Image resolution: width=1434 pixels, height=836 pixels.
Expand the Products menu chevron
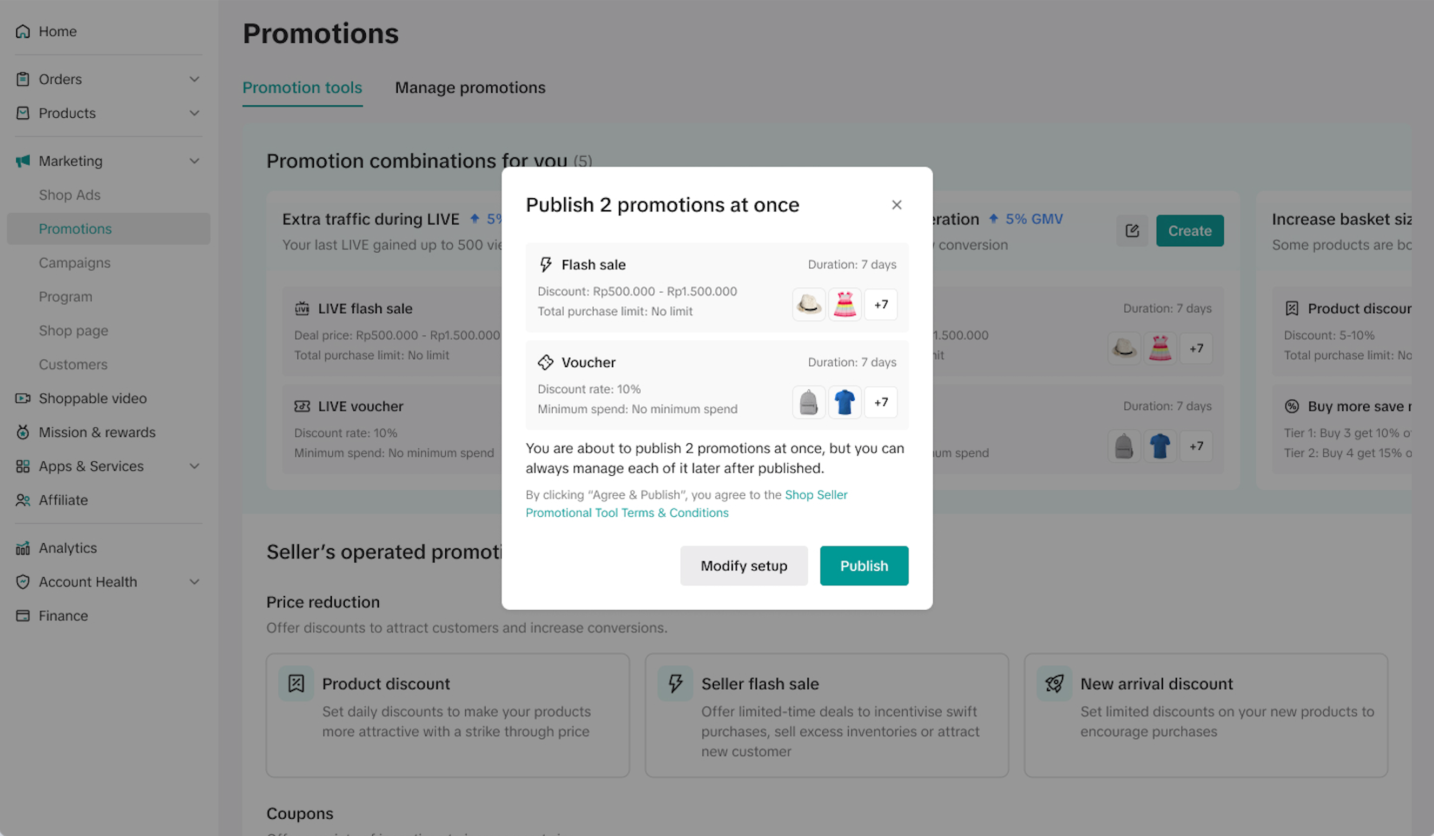pos(194,113)
